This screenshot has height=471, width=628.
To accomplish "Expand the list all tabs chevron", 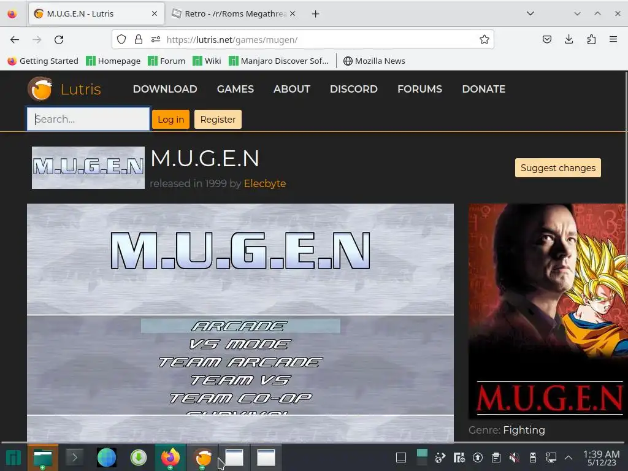I will click(530, 13).
